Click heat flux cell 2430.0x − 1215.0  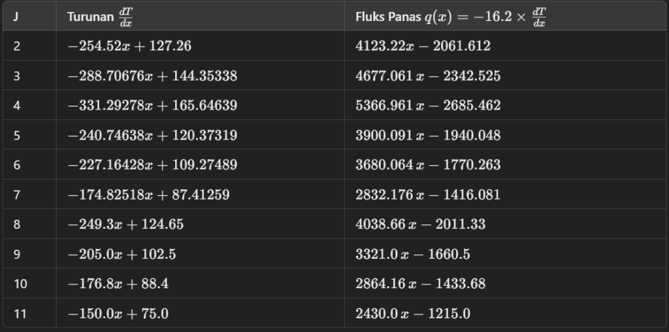[412, 314]
